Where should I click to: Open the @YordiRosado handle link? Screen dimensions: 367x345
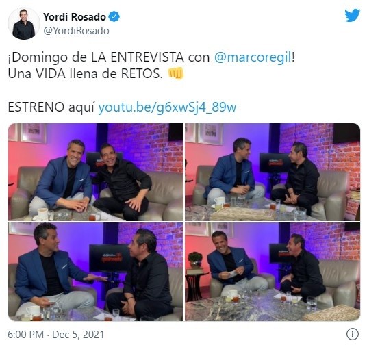point(76,31)
